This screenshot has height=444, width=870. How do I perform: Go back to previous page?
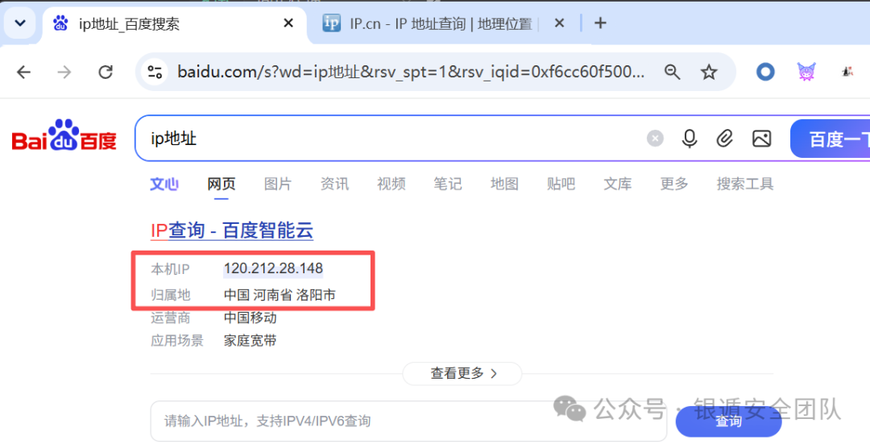(23, 72)
